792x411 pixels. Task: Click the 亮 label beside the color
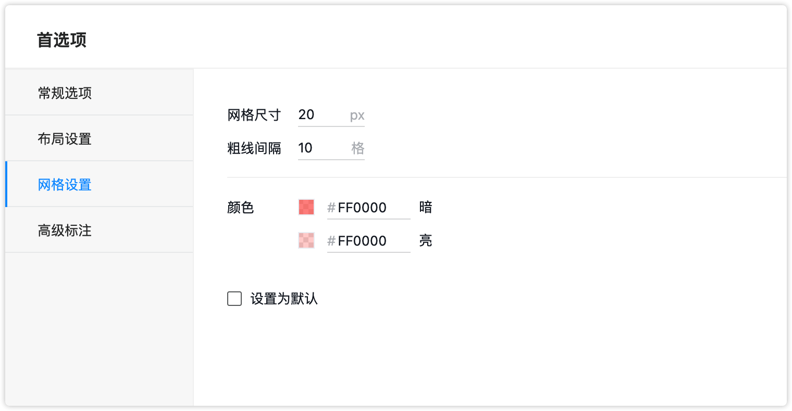tap(426, 241)
